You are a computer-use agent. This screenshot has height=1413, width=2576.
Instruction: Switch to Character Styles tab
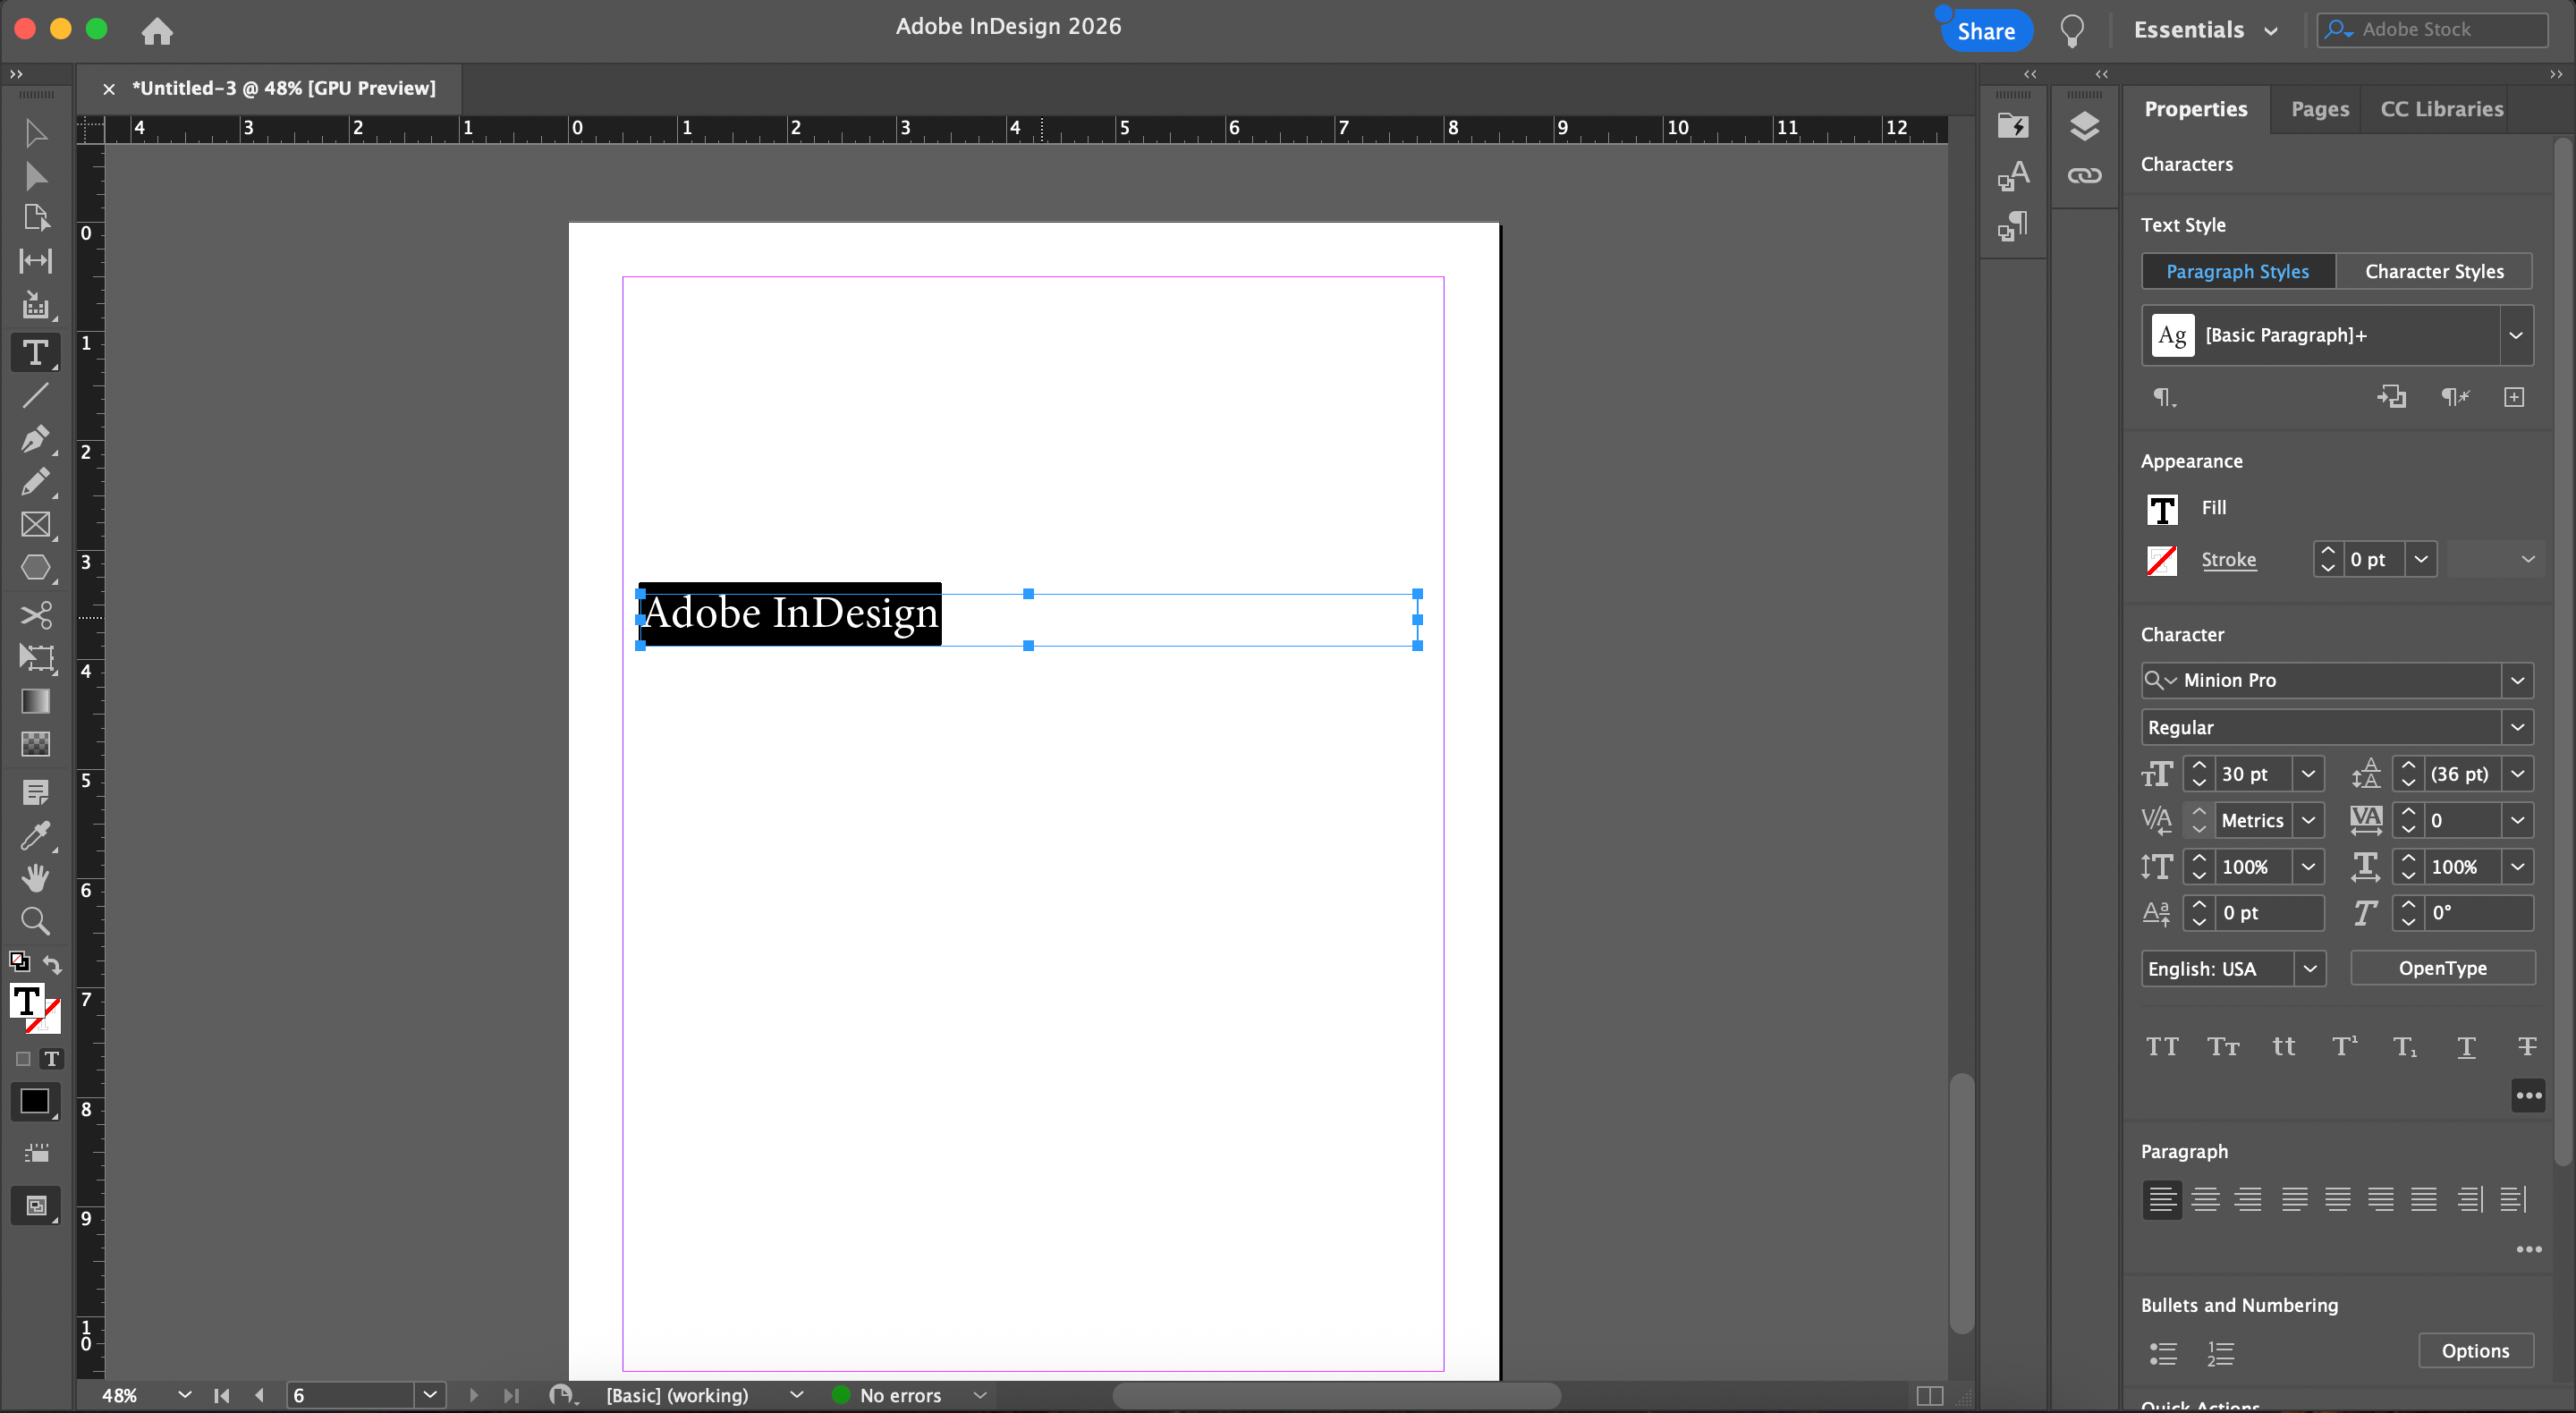click(2434, 271)
